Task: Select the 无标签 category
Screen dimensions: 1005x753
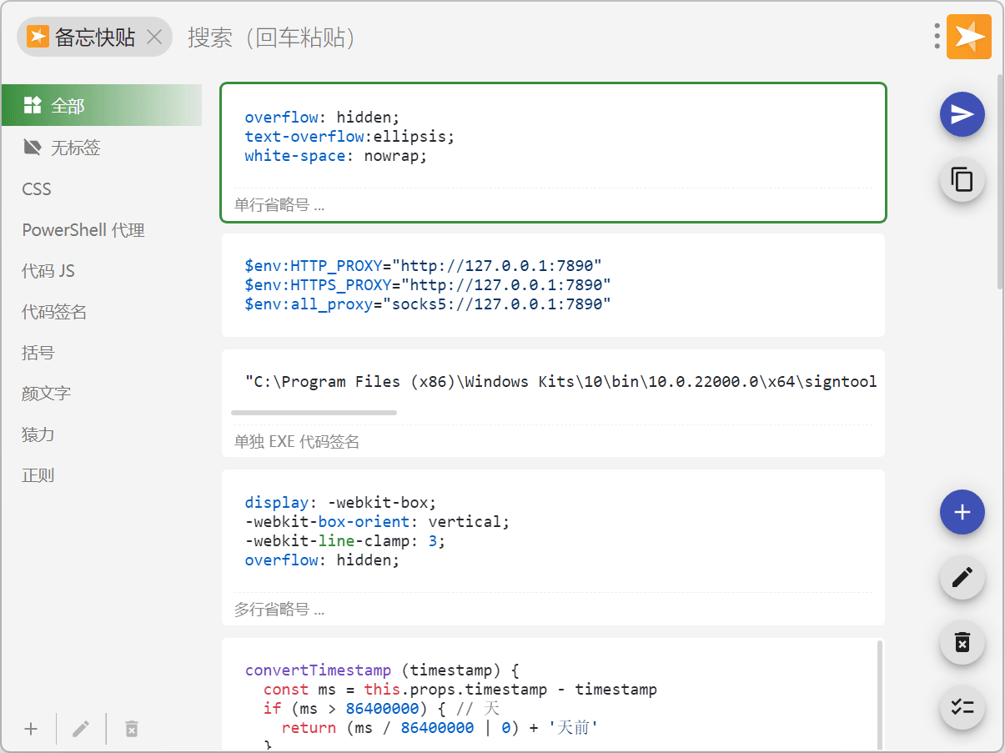Action: tap(101, 148)
